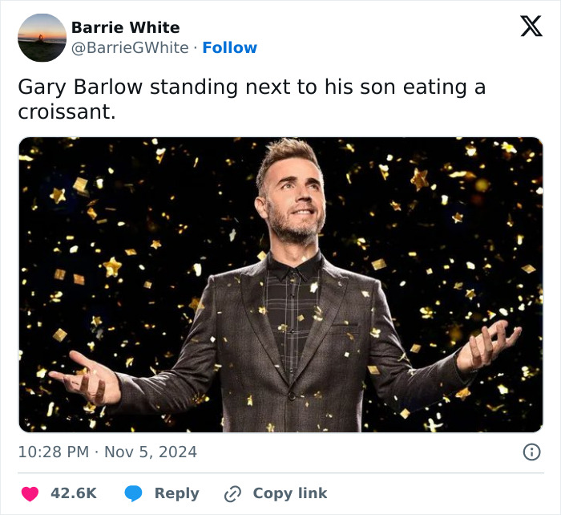
Task: Follow the account via the Follow link
Action: 229,48
